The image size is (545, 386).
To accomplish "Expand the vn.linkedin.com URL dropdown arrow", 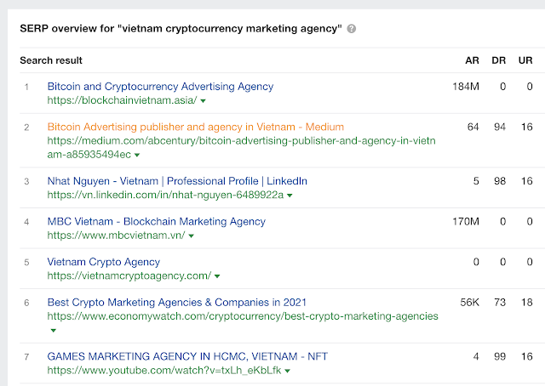I will [x=290, y=196].
